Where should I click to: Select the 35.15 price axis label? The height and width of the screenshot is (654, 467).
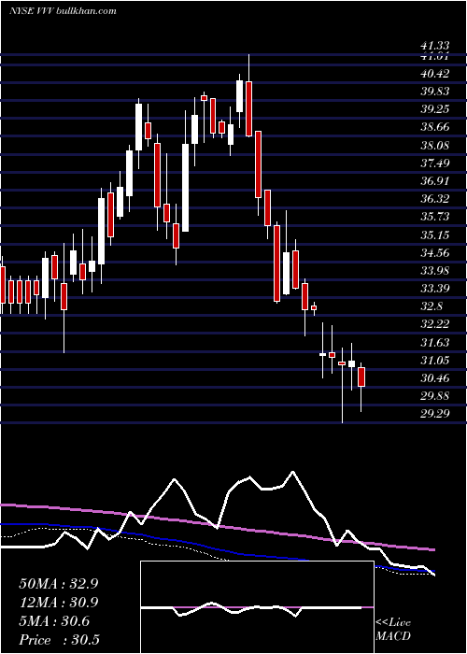(435, 235)
